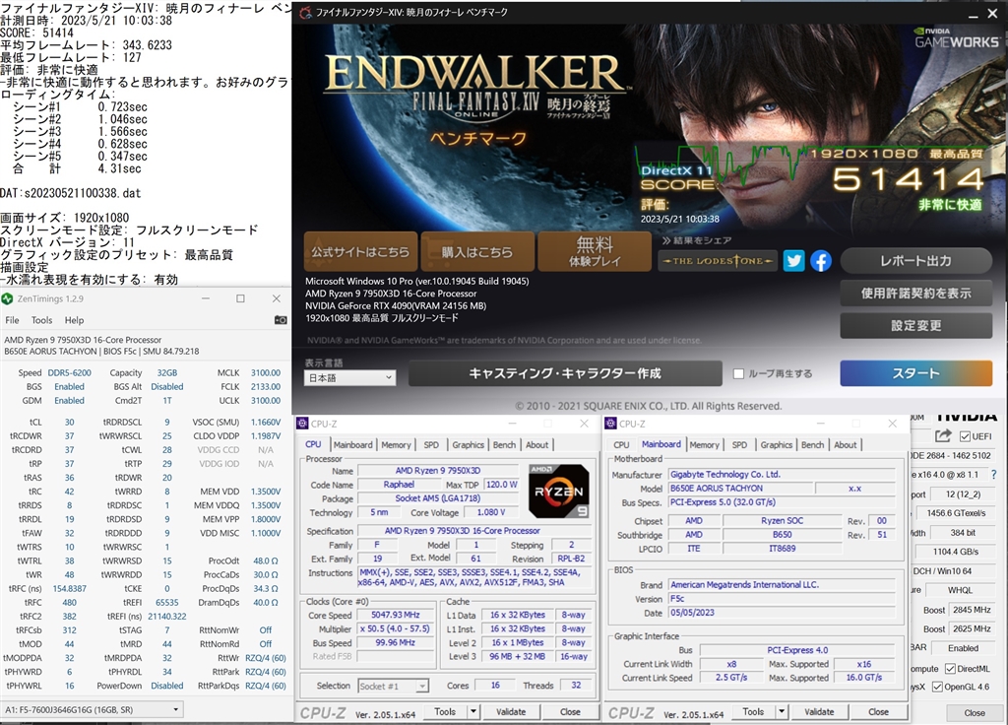Click the FFXIV benchmark title bar icon

coord(306,12)
